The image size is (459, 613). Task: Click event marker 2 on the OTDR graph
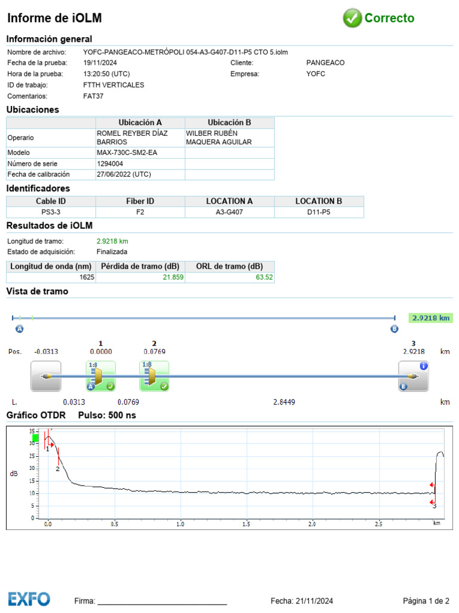pos(57,469)
